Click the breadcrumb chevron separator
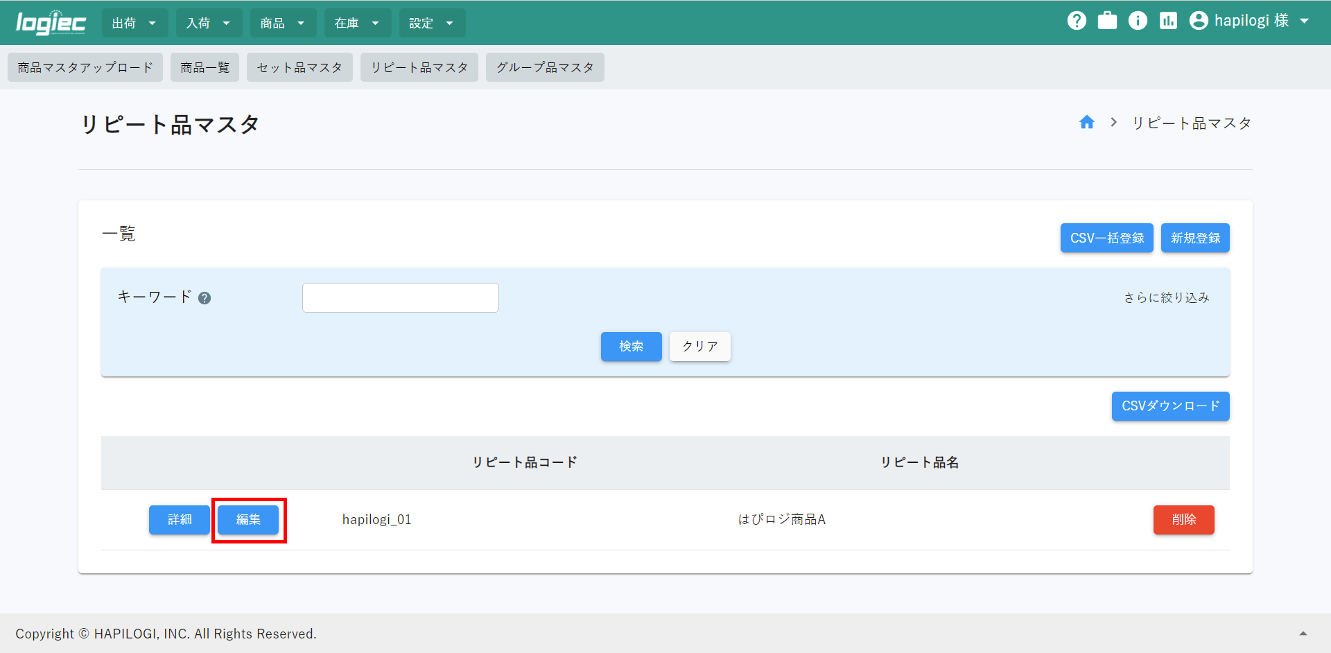Image resolution: width=1331 pixels, height=653 pixels. coord(1113,122)
